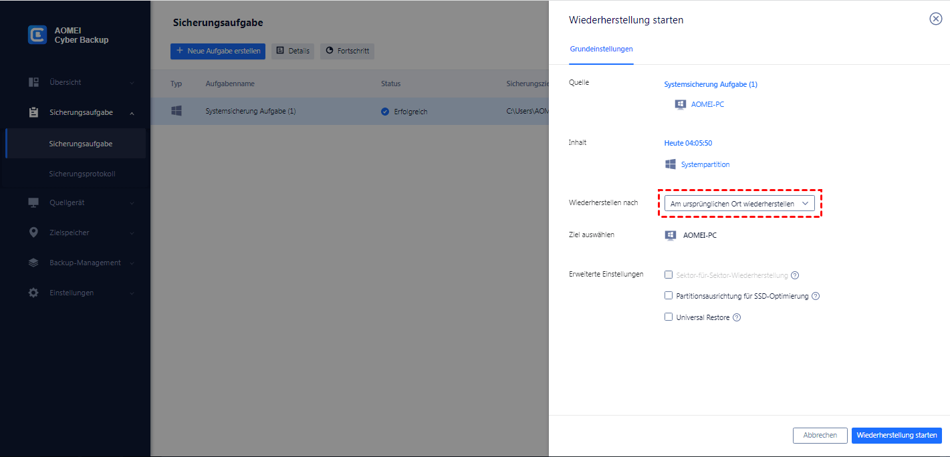Open the Wiederherstellen nach dropdown
This screenshot has height=457, width=950.
pyautogui.click(x=739, y=204)
